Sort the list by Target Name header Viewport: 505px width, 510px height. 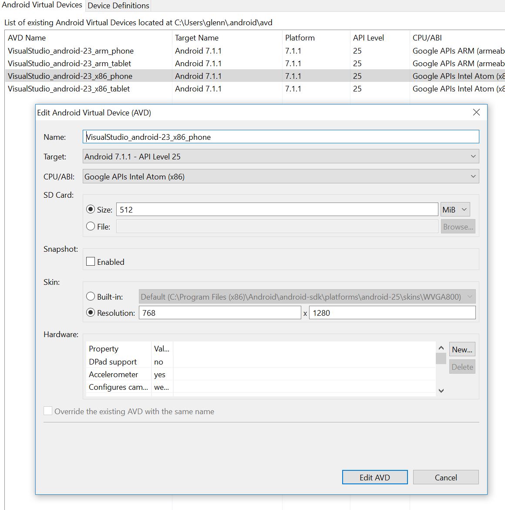pos(227,38)
